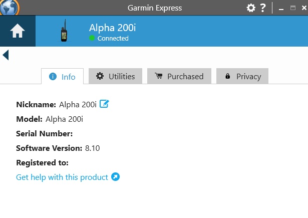
Task: Open Garmin Express settings gear
Action: pos(251,8)
